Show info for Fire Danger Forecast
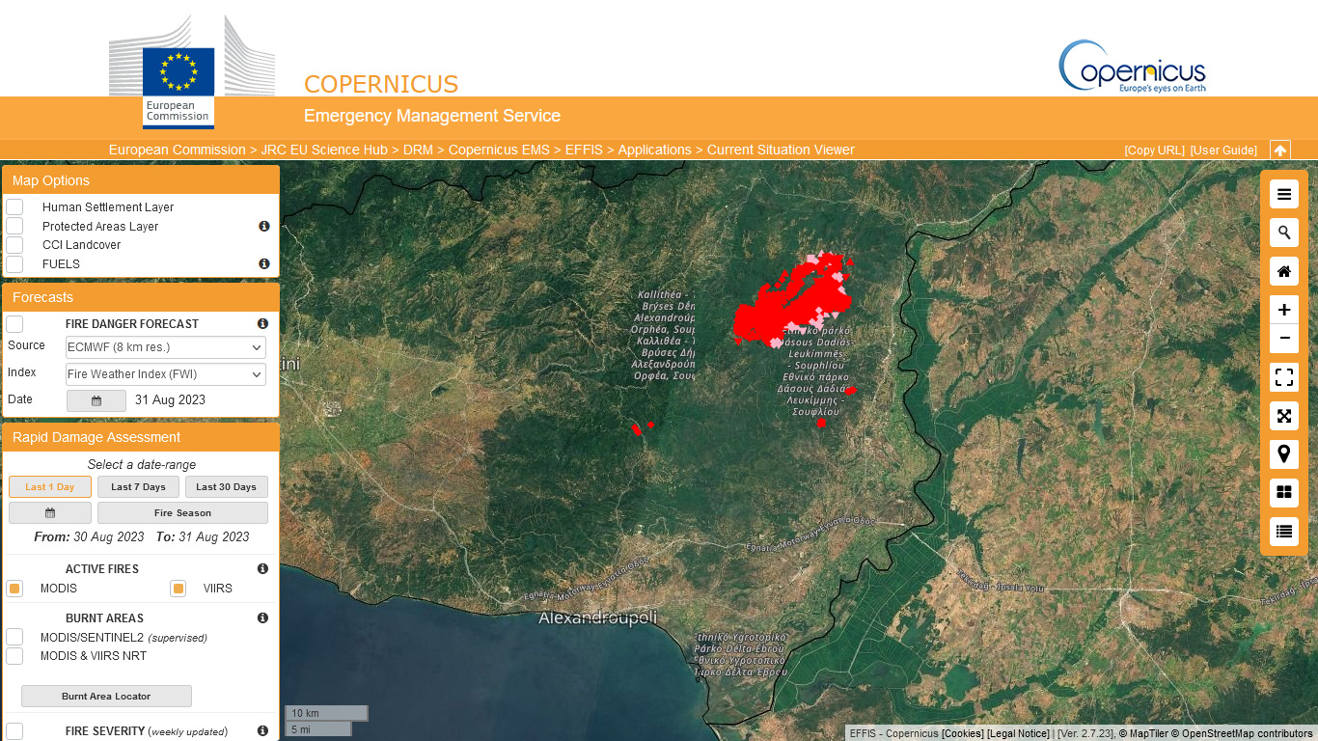The image size is (1318, 741). pos(262,323)
